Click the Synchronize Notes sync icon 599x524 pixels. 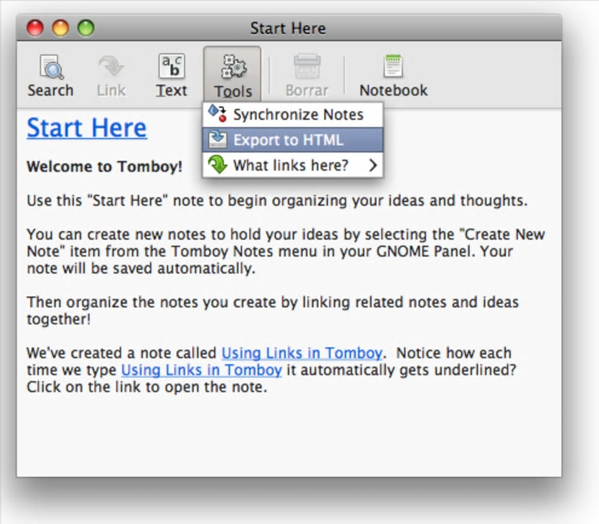click(217, 113)
